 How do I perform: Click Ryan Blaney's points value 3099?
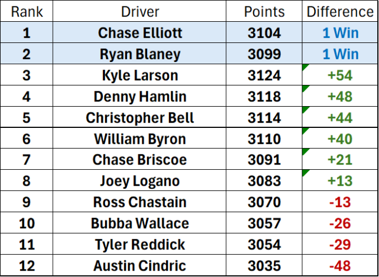(264, 54)
